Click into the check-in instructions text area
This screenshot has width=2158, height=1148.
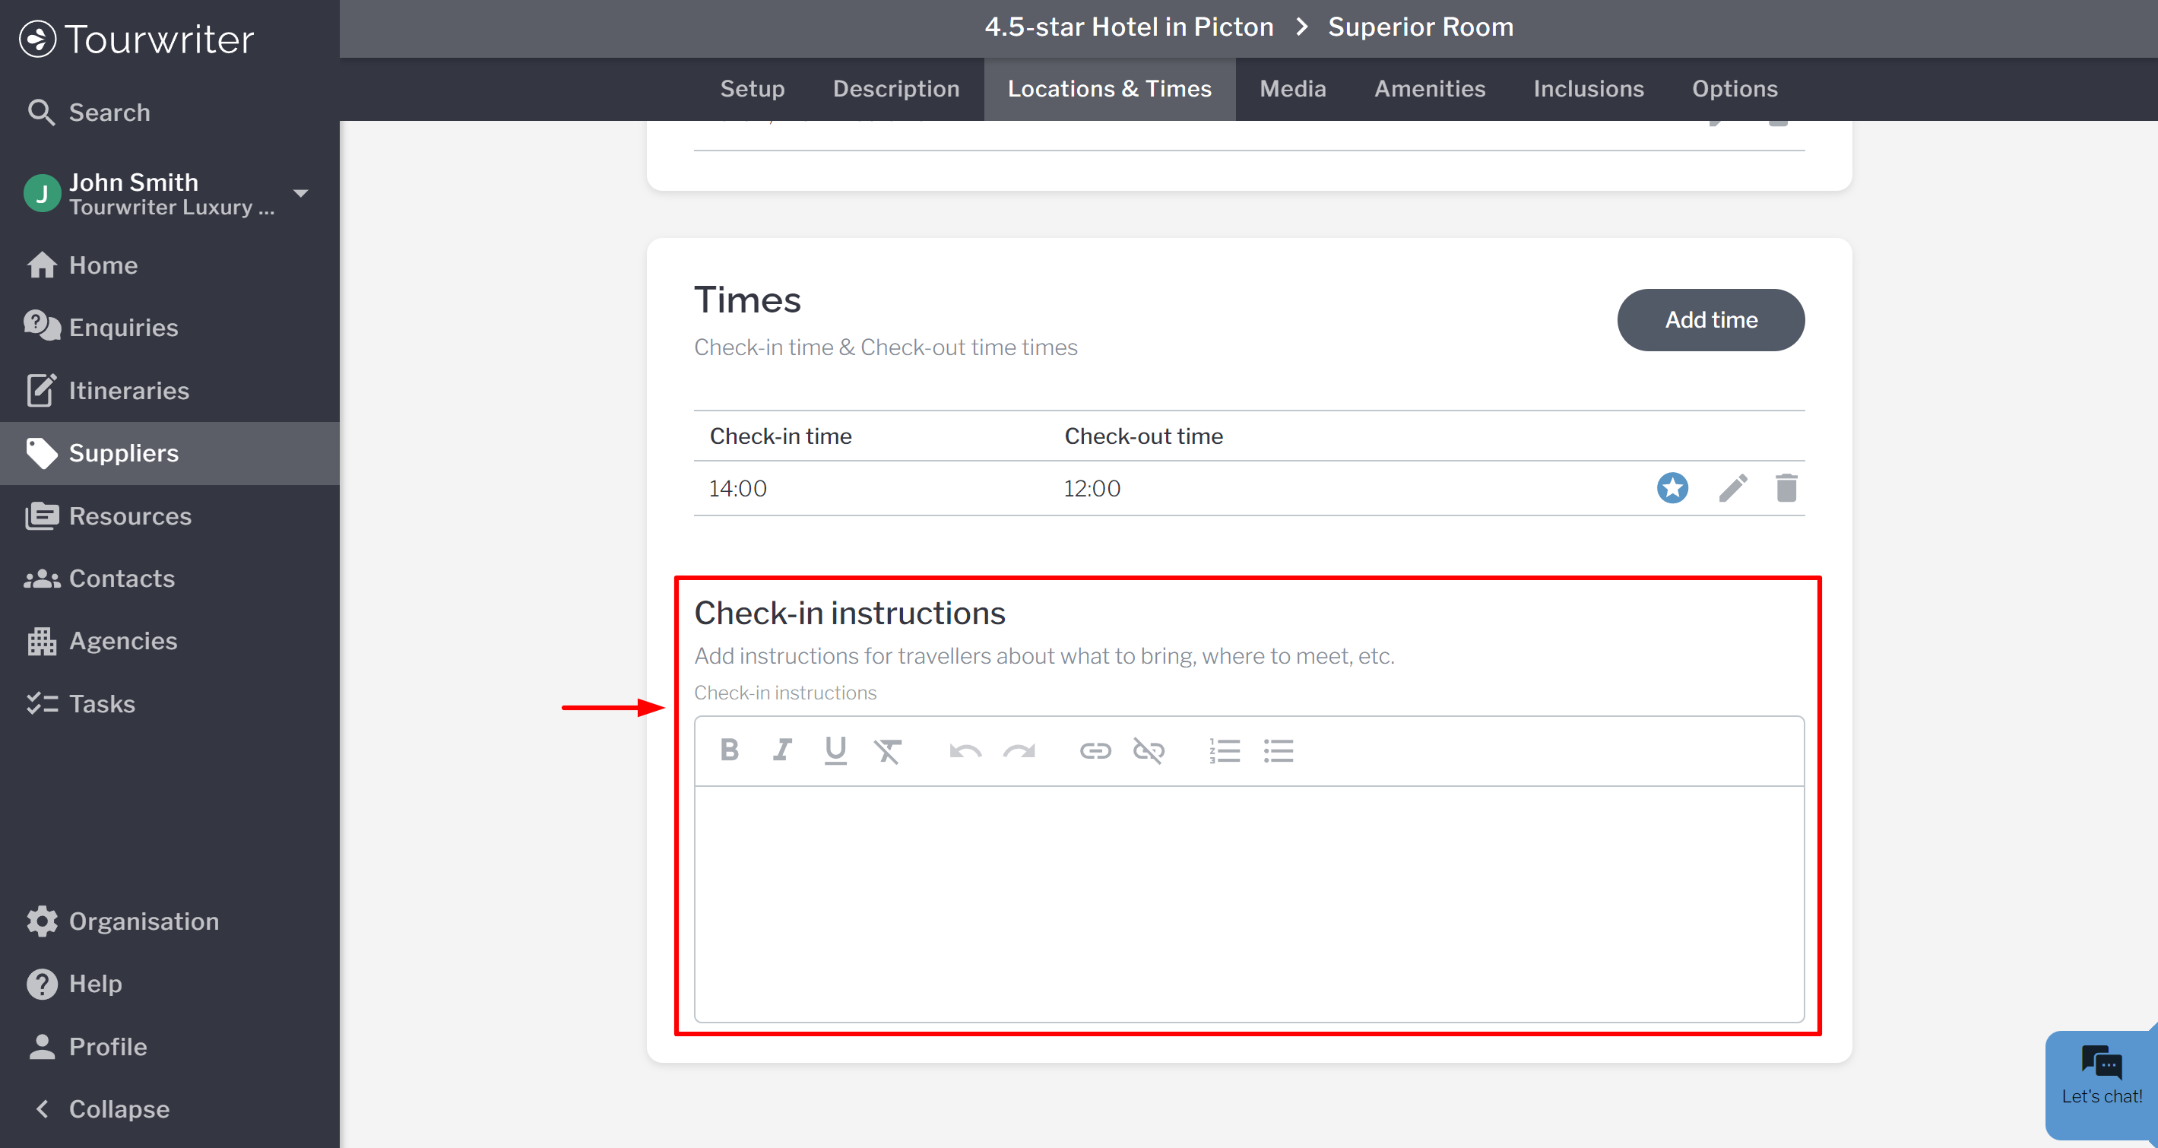[1248, 902]
